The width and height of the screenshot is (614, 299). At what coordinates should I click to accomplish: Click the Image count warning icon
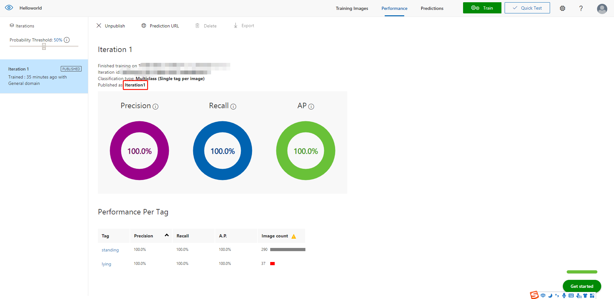[294, 236]
